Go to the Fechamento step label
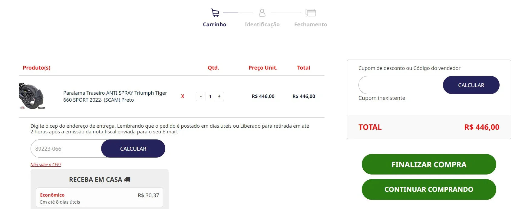Screen dimensions: 525x209 [310, 24]
